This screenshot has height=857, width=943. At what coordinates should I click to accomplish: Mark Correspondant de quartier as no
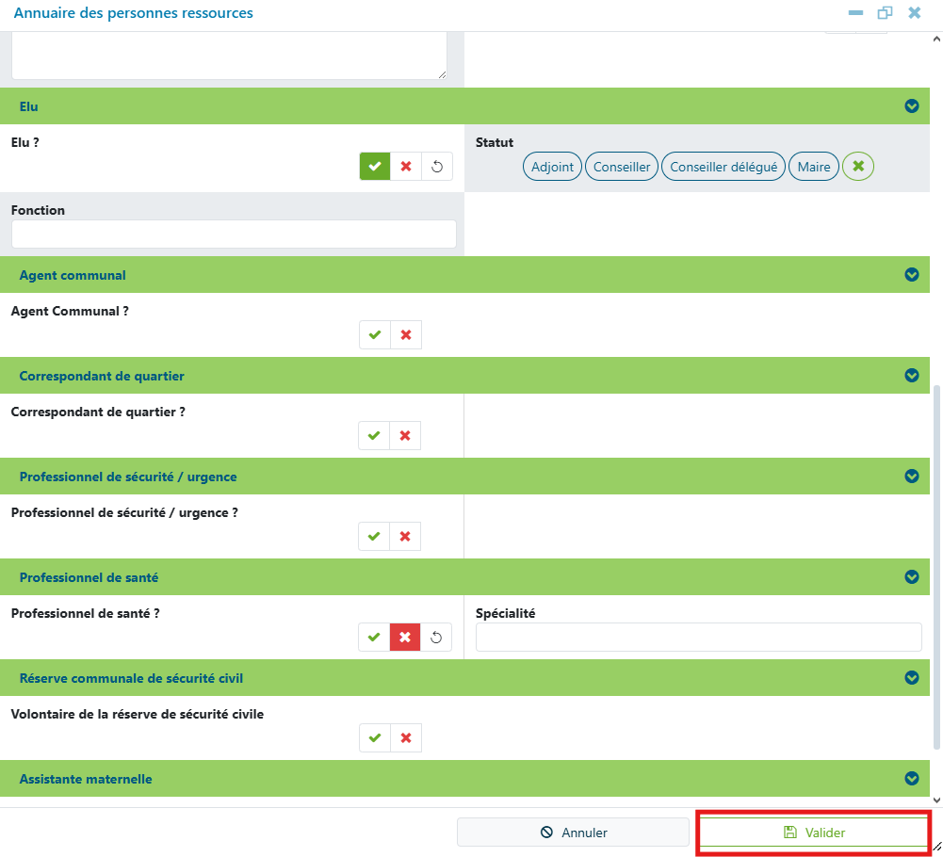point(405,435)
